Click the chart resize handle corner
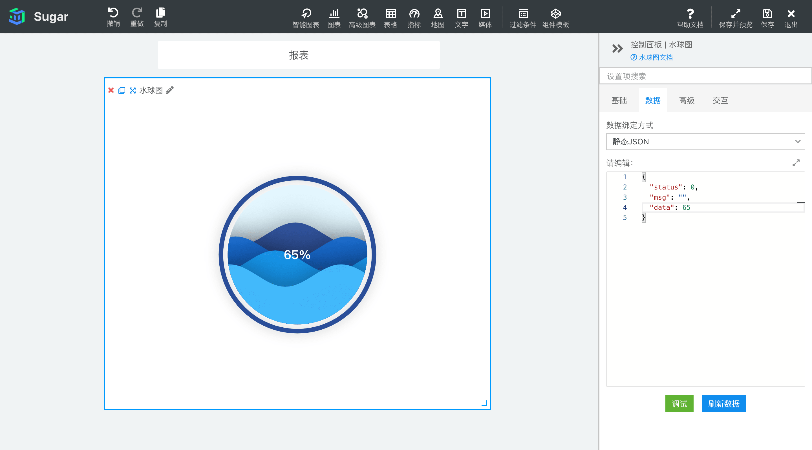 [x=484, y=403]
